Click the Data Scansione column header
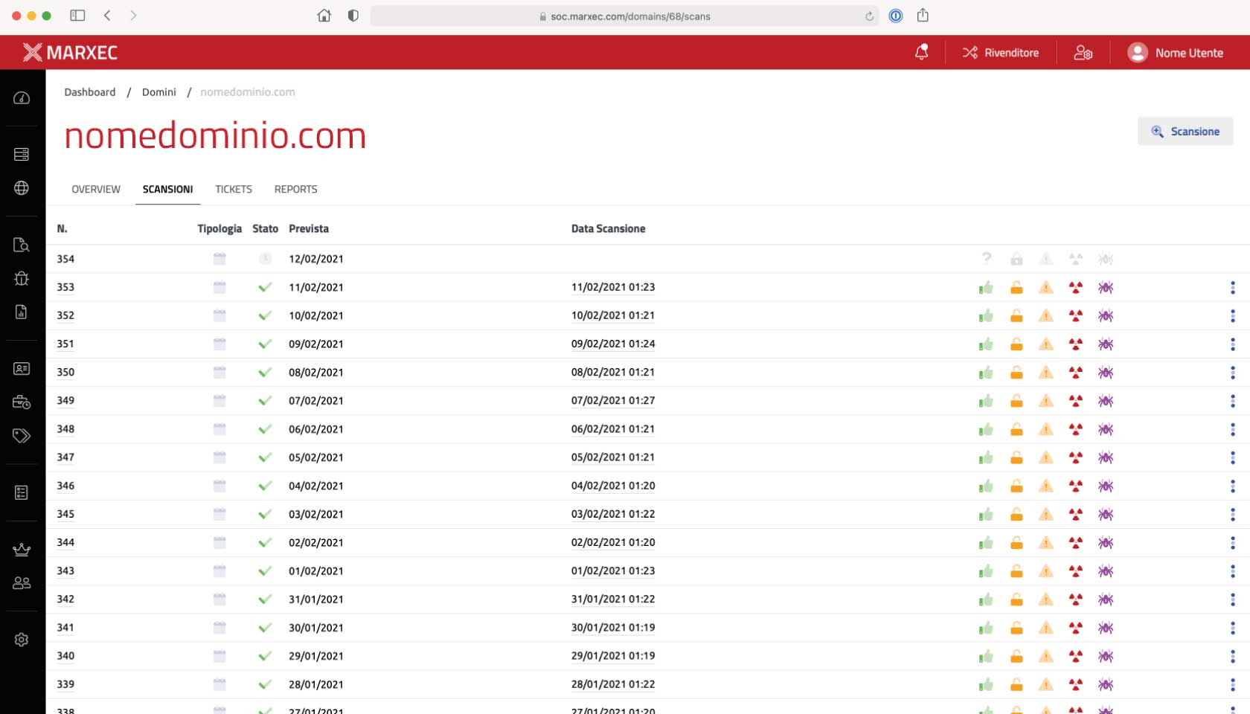Screen dimensions: 1250x714 608,229
